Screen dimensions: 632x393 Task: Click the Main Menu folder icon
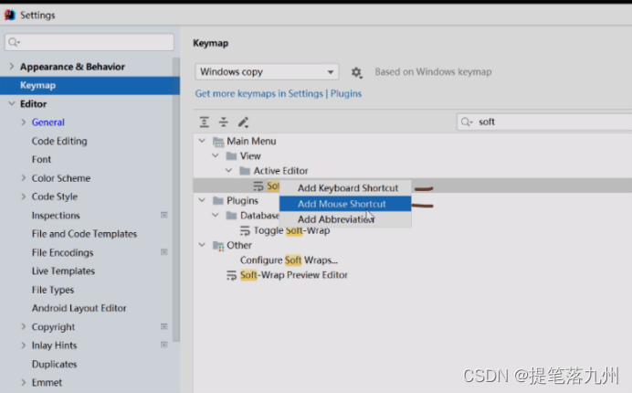click(x=218, y=142)
